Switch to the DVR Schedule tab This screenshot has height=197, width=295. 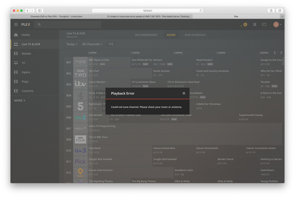pos(195,35)
